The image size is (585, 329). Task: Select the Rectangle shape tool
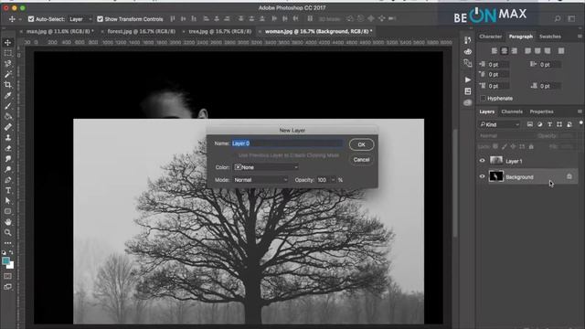[8, 211]
